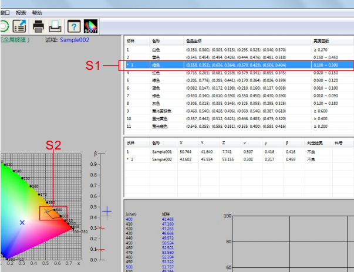The image size is (354, 272).
Task: Click the blue X marker on chromaticity diagram
Action: [x=22, y=222]
